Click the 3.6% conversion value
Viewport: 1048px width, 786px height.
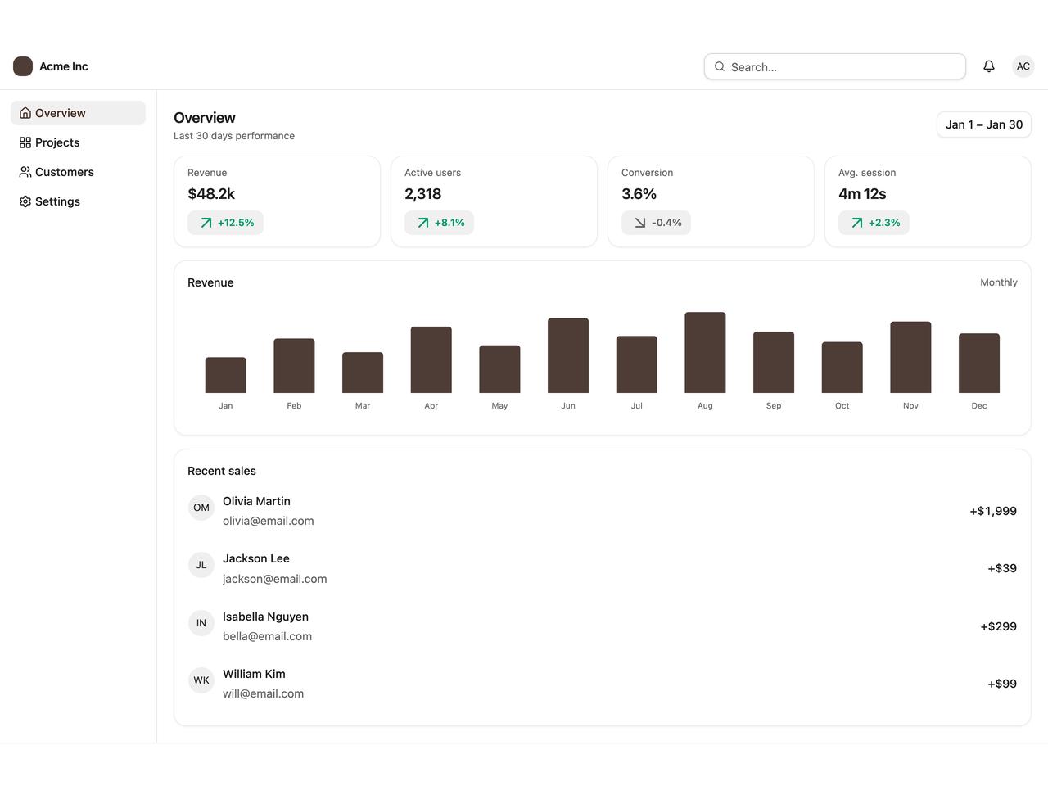coord(639,194)
